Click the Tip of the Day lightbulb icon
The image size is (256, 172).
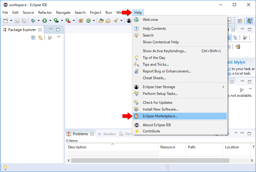pyautogui.click(x=136, y=58)
